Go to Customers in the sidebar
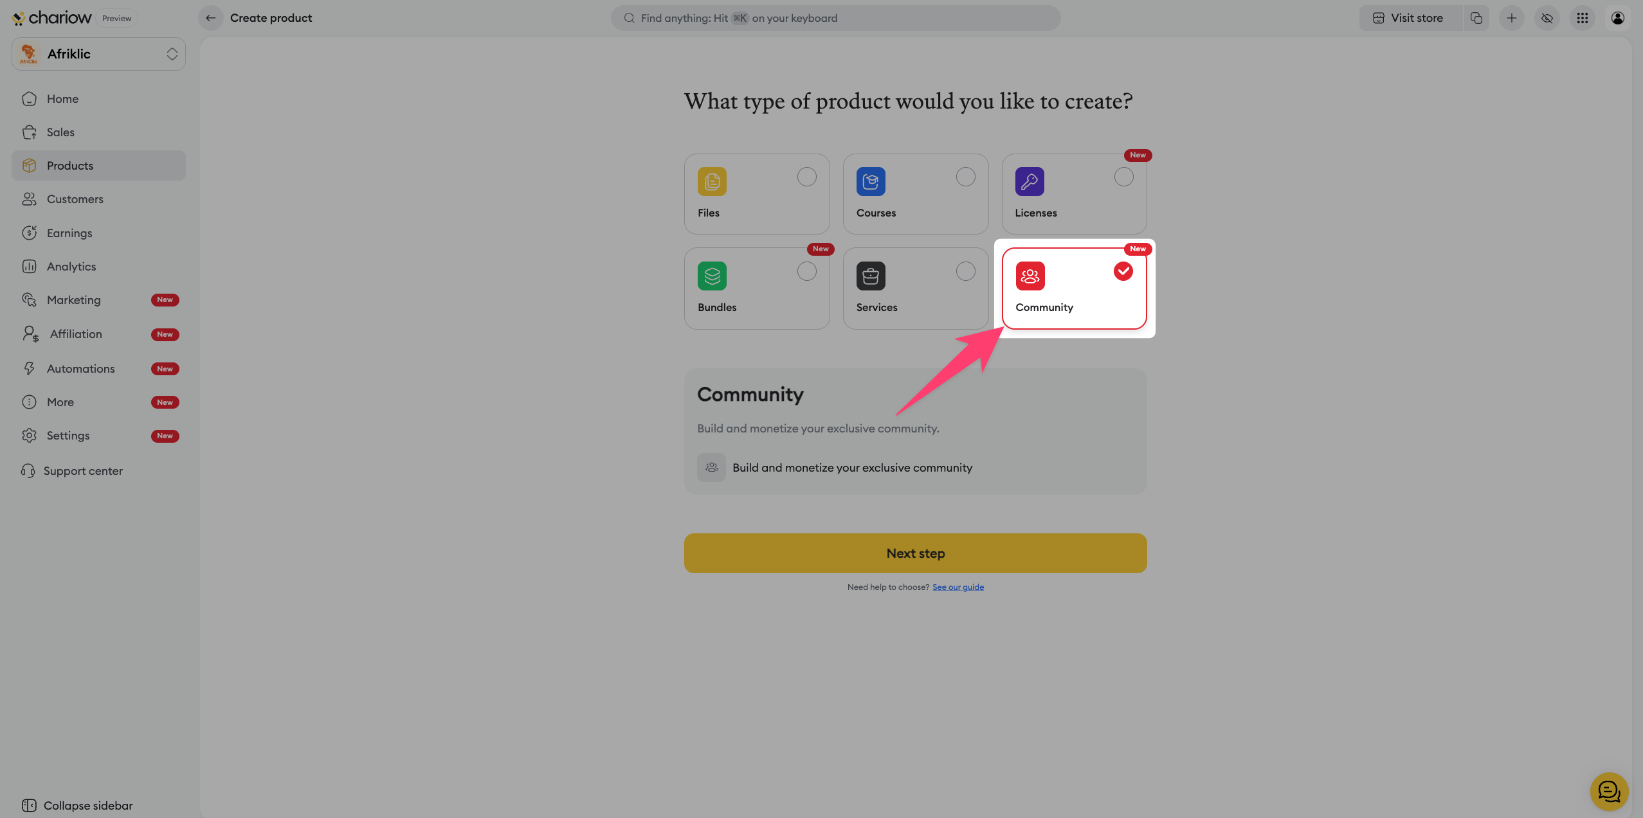Image resolution: width=1643 pixels, height=818 pixels. pyautogui.click(x=75, y=199)
